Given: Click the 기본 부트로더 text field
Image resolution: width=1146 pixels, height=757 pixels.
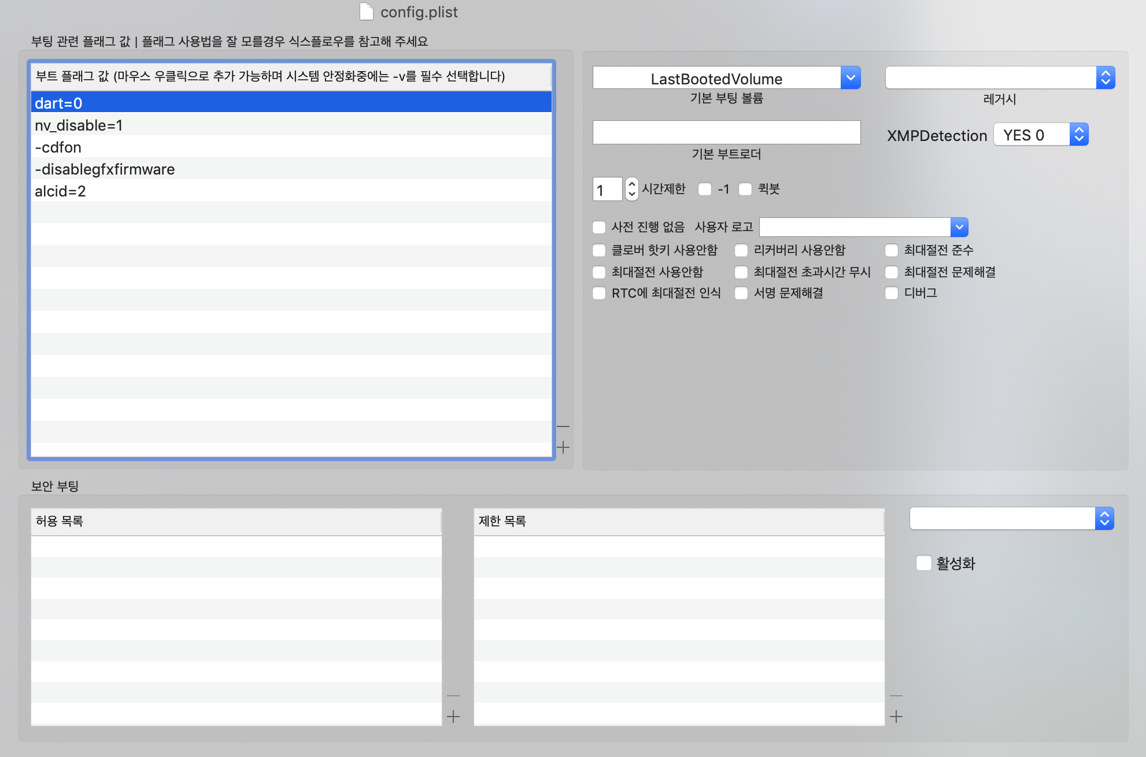Looking at the screenshot, I should [726, 132].
